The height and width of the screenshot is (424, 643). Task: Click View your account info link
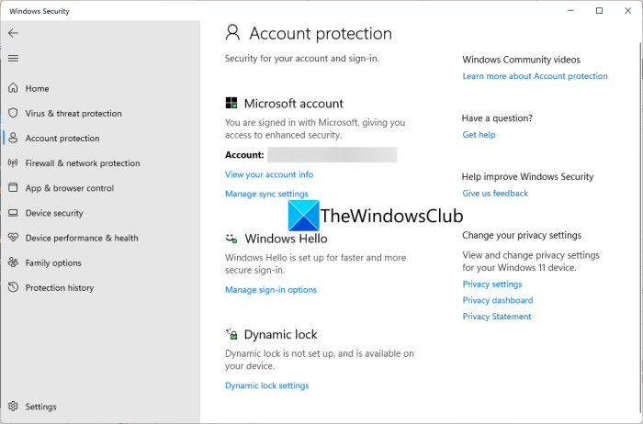pyautogui.click(x=269, y=174)
